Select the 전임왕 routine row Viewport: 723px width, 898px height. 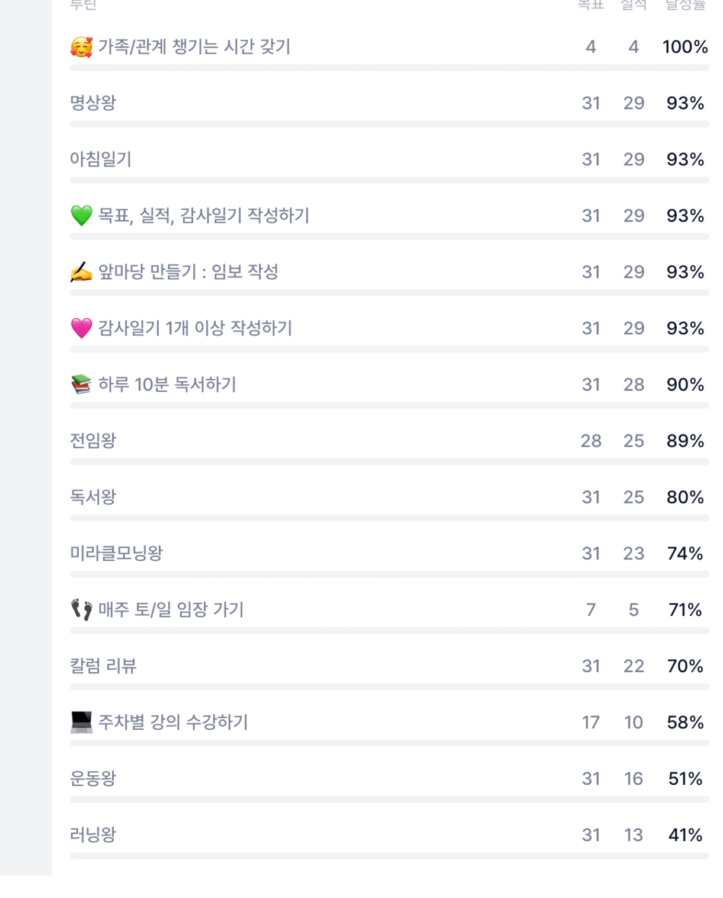click(x=93, y=441)
